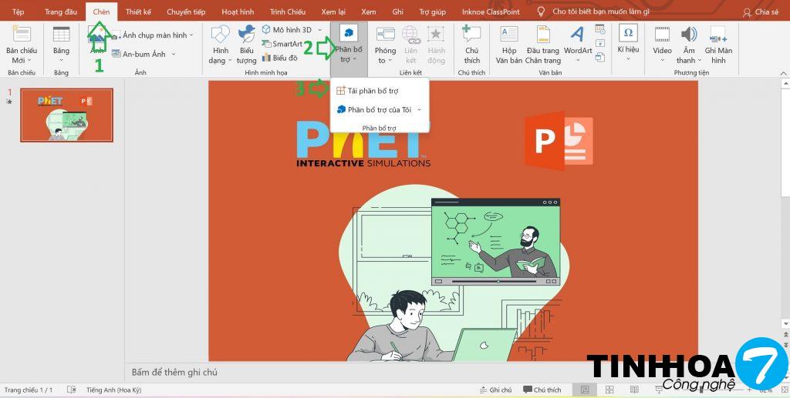Click Tải phần bổ trợ (Get Add-ins)
The image size is (790, 398).
(373, 91)
